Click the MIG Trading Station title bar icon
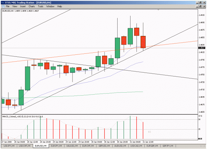 pos(3,3)
